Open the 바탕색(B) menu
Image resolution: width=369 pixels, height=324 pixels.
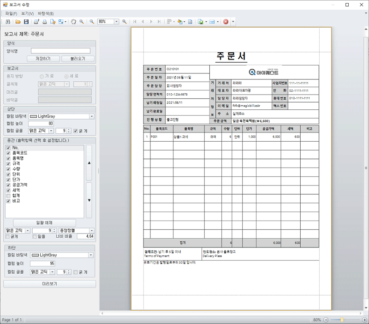pos(46,13)
